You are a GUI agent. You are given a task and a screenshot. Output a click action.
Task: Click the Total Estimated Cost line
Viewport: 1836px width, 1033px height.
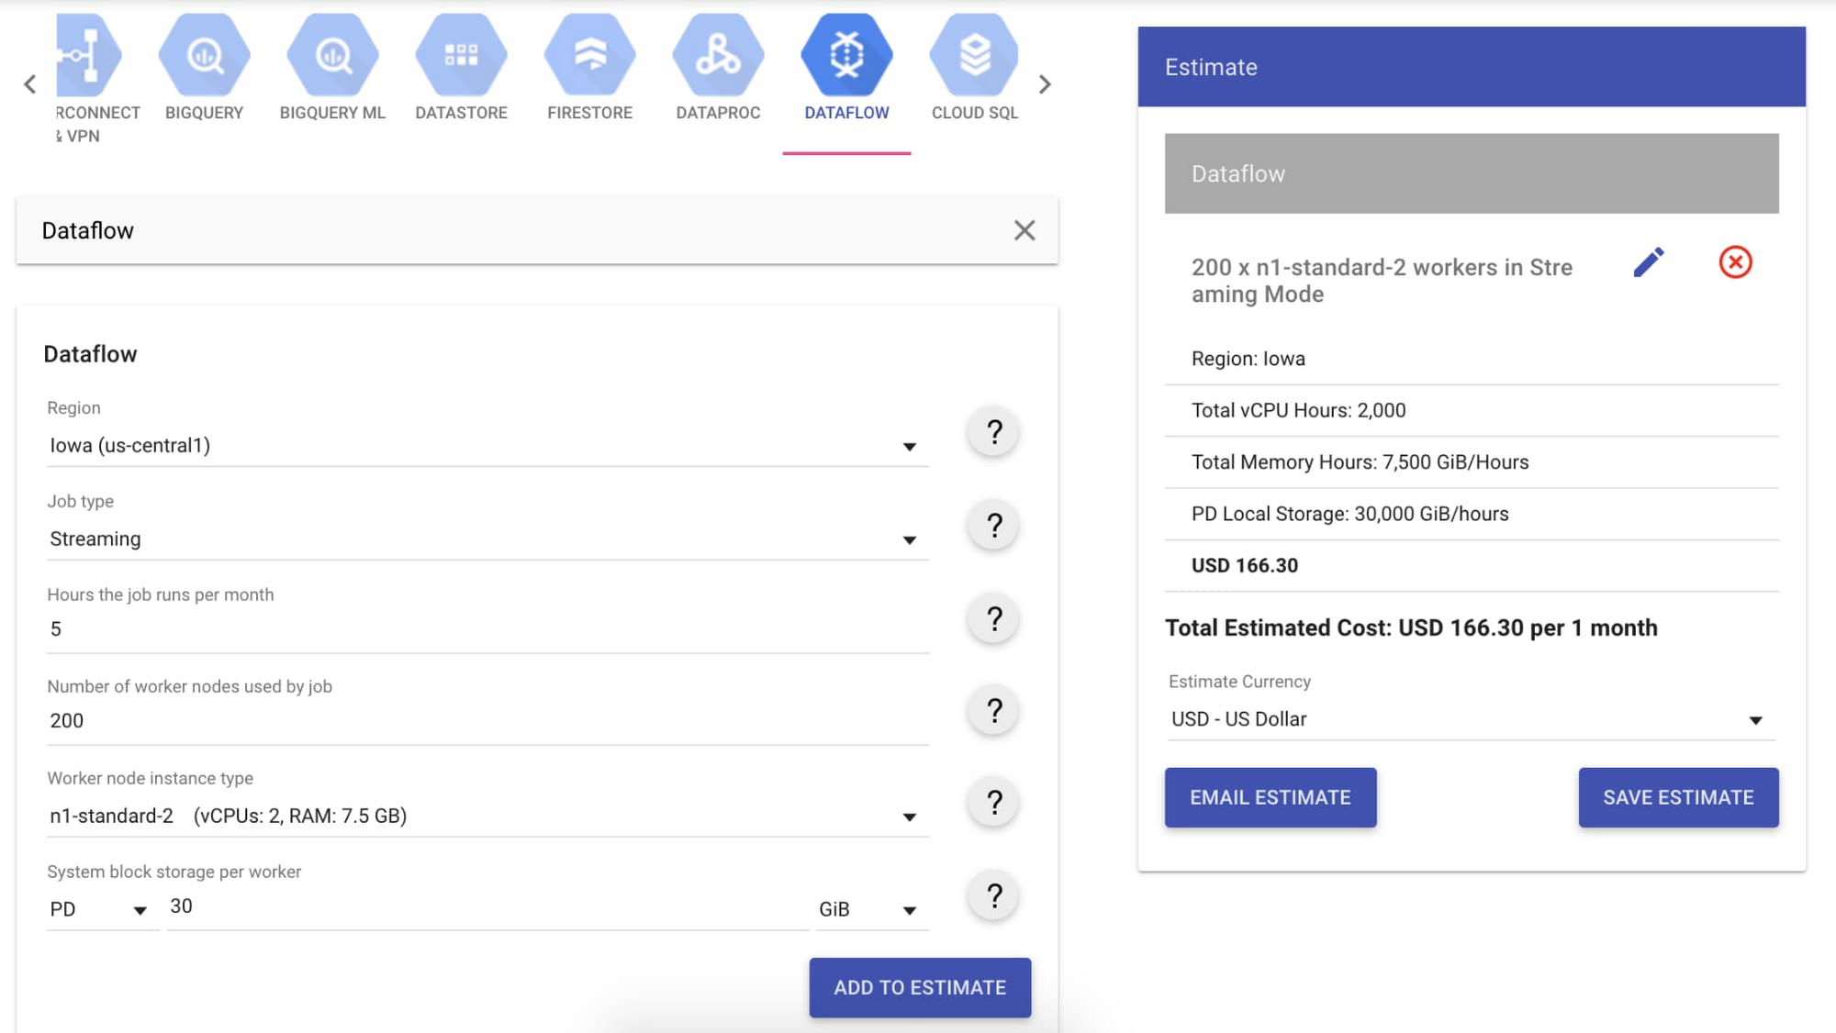point(1411,628)
